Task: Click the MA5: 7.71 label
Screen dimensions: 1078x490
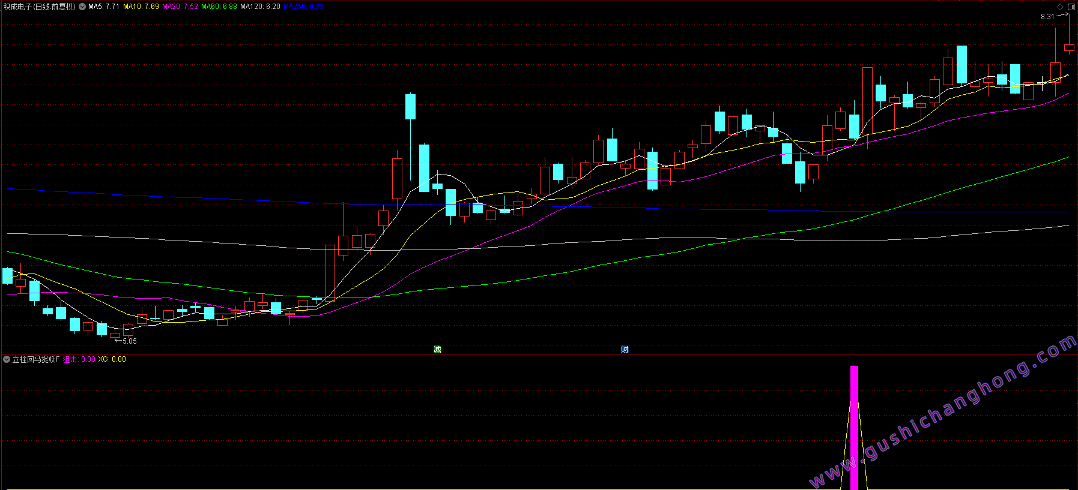Action: (104, 7)
